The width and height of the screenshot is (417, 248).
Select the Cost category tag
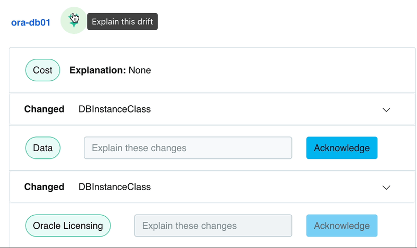(43, 70)
